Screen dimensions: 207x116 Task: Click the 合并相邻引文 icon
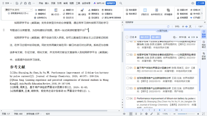coord(157,10)
